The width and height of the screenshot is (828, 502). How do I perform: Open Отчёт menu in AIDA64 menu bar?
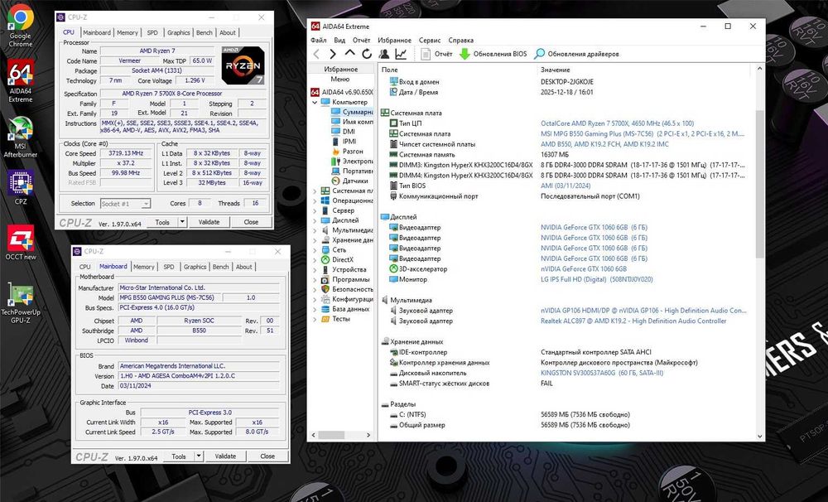pyautogui.click(x=361, y=40)
